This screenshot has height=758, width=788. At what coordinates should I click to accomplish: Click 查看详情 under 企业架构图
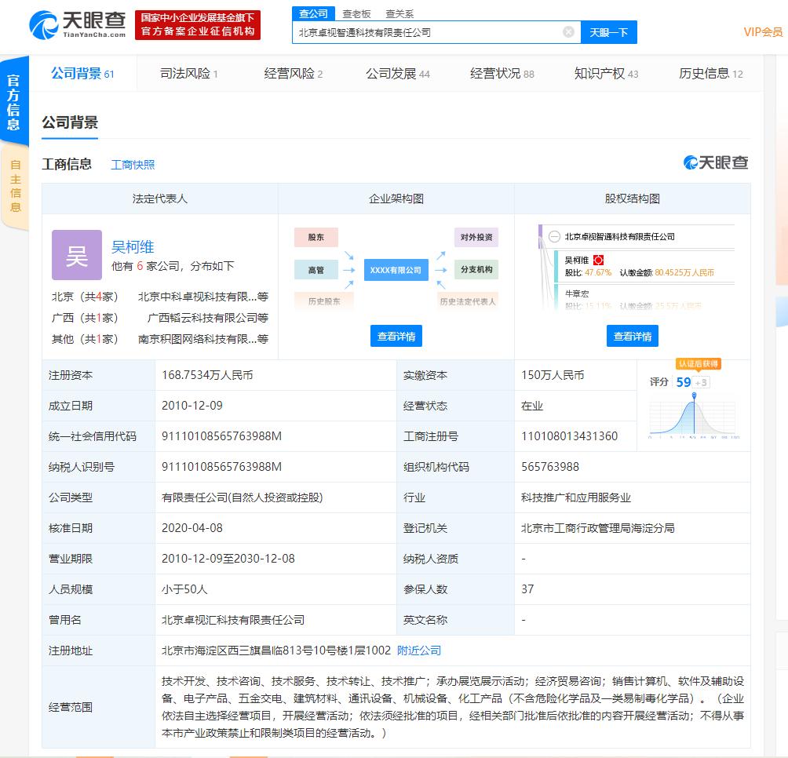click(x=396, y=336)
